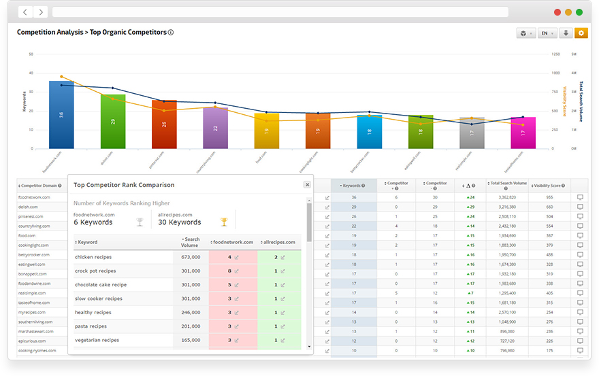This screenshot has width=599, height=376.
Task: Click the cooking.nytimes.com domain row
Action: 37,350
